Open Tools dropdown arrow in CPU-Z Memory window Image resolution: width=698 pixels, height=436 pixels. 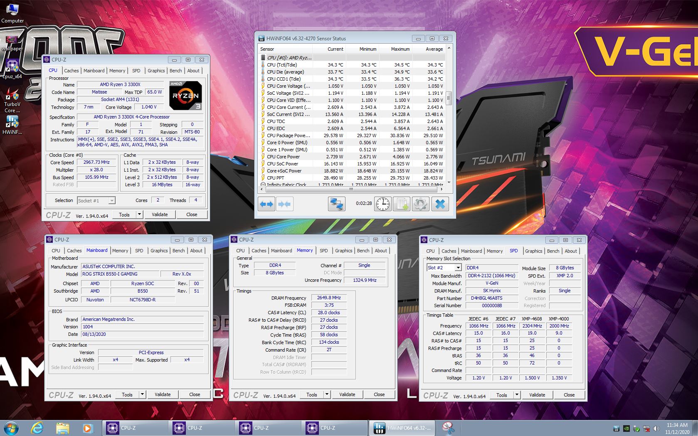327,394
